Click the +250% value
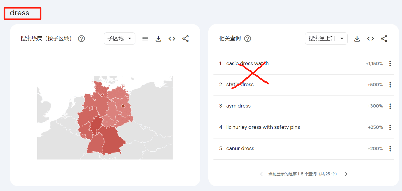 [x=375, y=128]
